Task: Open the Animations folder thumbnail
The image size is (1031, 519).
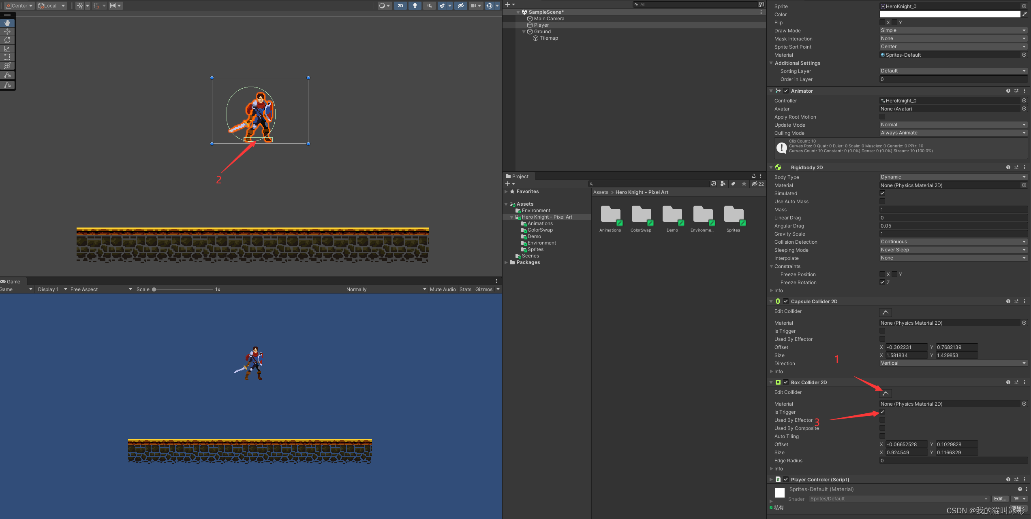Action: pyautogui.click(x=610, y=215)
